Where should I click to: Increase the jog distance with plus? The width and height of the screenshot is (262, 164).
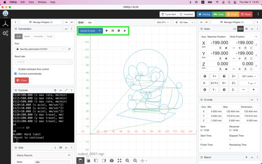point(253,90)
